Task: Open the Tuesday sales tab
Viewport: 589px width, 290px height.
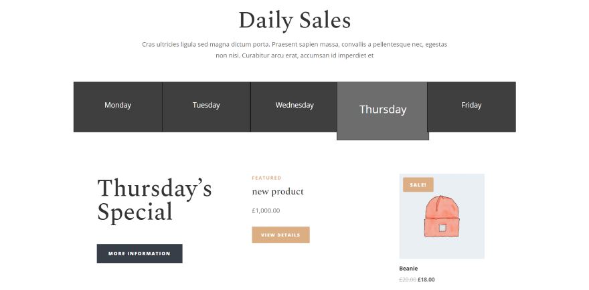Action: coord(206,106)
